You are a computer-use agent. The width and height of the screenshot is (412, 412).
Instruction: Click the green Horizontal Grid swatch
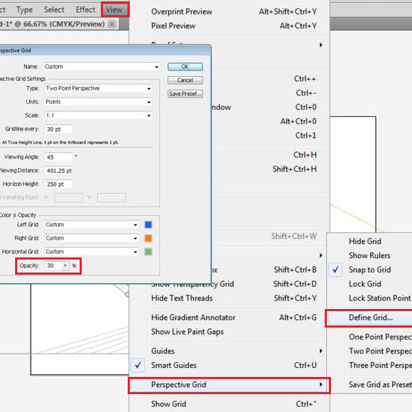[148, 252]
